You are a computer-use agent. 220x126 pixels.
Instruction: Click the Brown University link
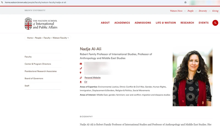coord(35,10)
